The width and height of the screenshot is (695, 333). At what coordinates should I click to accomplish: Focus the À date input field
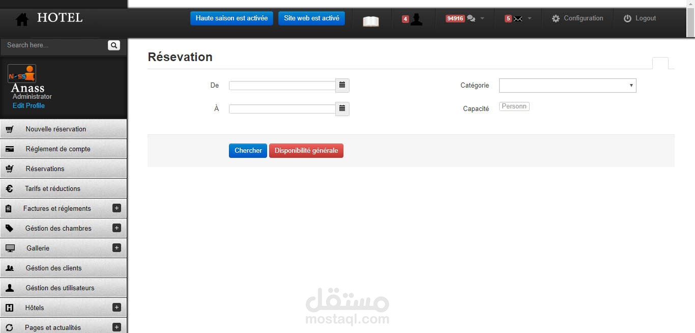[x=282, y=109]
